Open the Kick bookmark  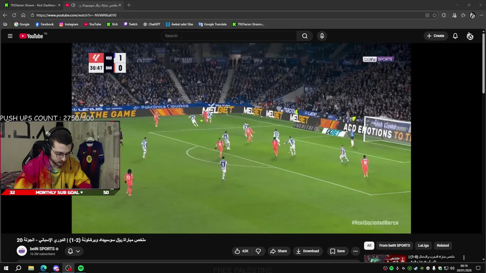pyautogui.click(x=112, y=24)
